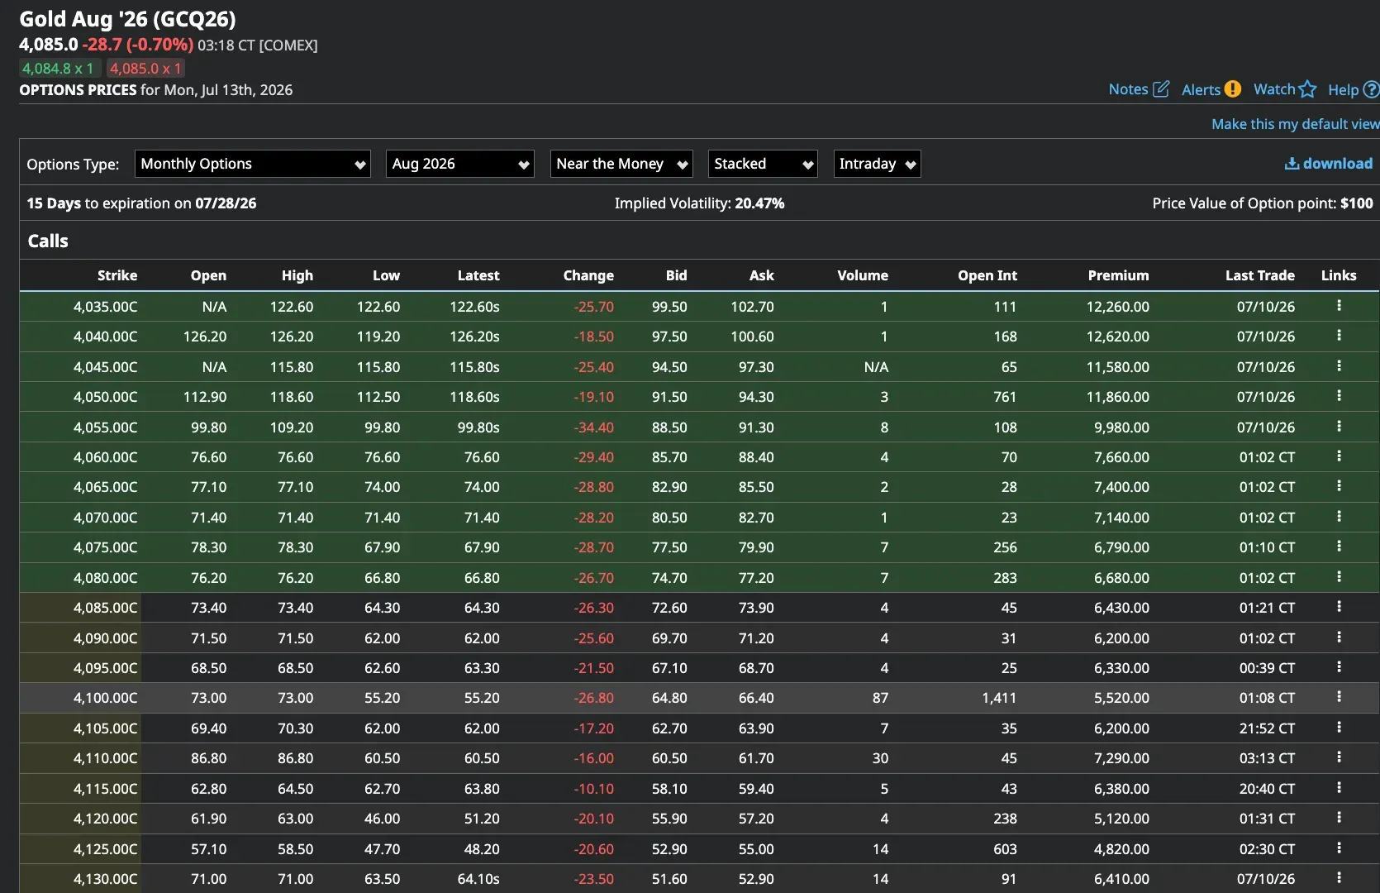Open links menu for 4,050.00C row

[1339, 396]
